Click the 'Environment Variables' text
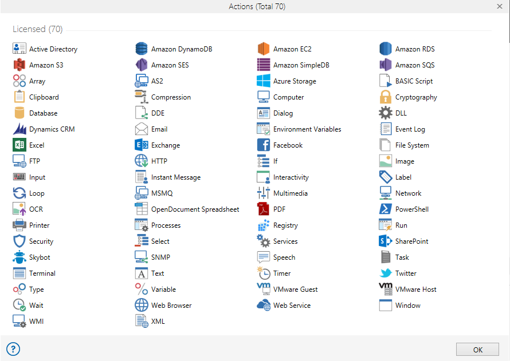Viewport: 510px width, 361px height. click(307, 129)
